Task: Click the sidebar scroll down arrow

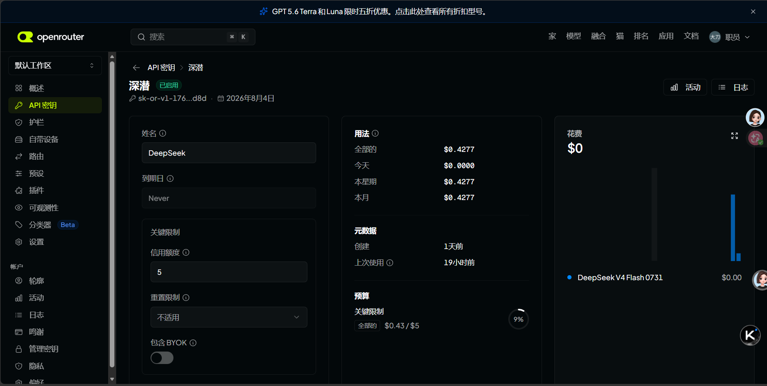Action: pos(112,379)
